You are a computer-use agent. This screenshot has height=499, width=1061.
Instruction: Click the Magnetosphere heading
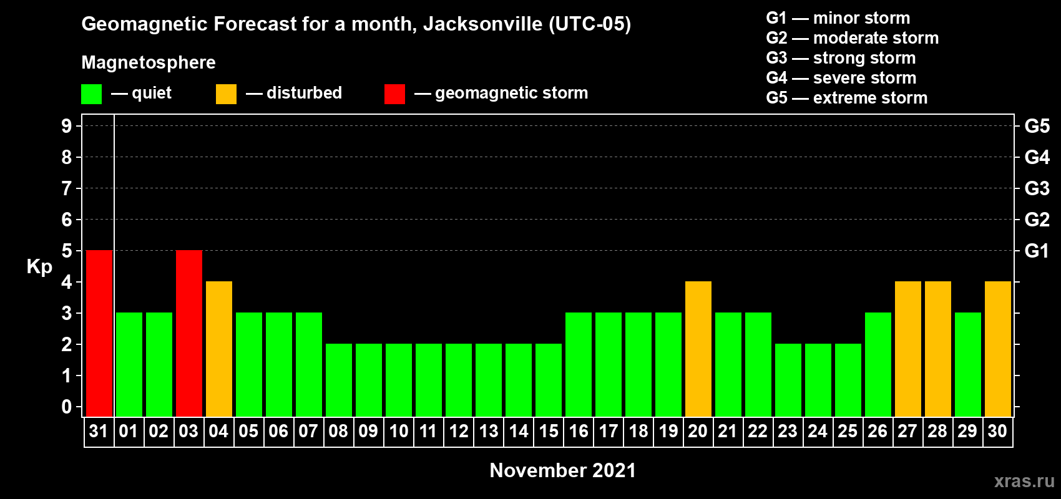pos(149,62)
